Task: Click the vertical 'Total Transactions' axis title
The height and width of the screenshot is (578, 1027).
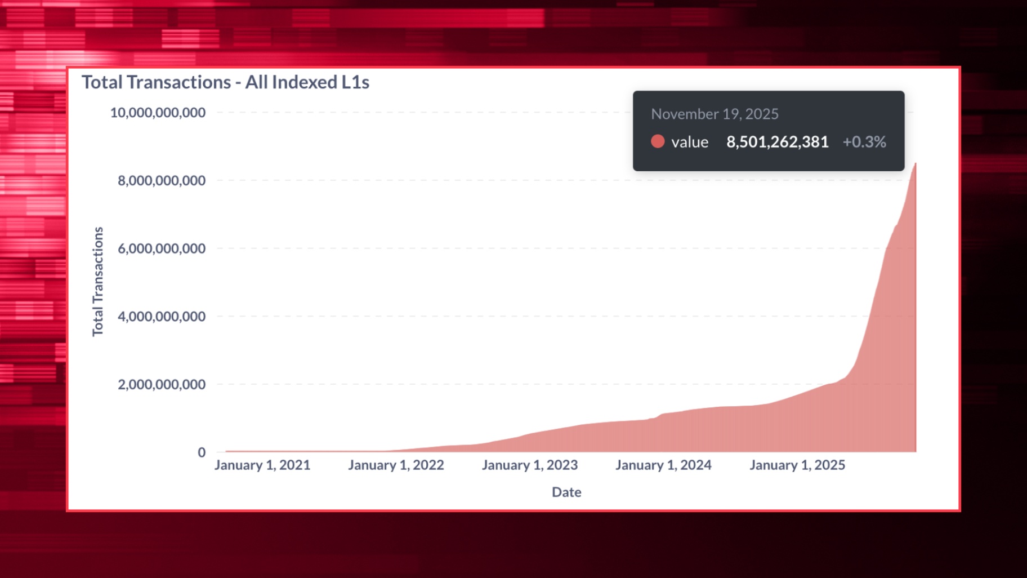Action: [98, 282]
